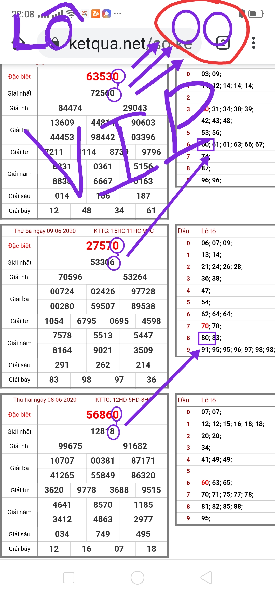The image size is (275, 596).
Task: Tap the special prize number 63530
Action: coord(102,77)
